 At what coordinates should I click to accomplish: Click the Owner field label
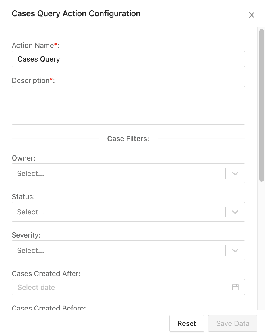[23, 158]
